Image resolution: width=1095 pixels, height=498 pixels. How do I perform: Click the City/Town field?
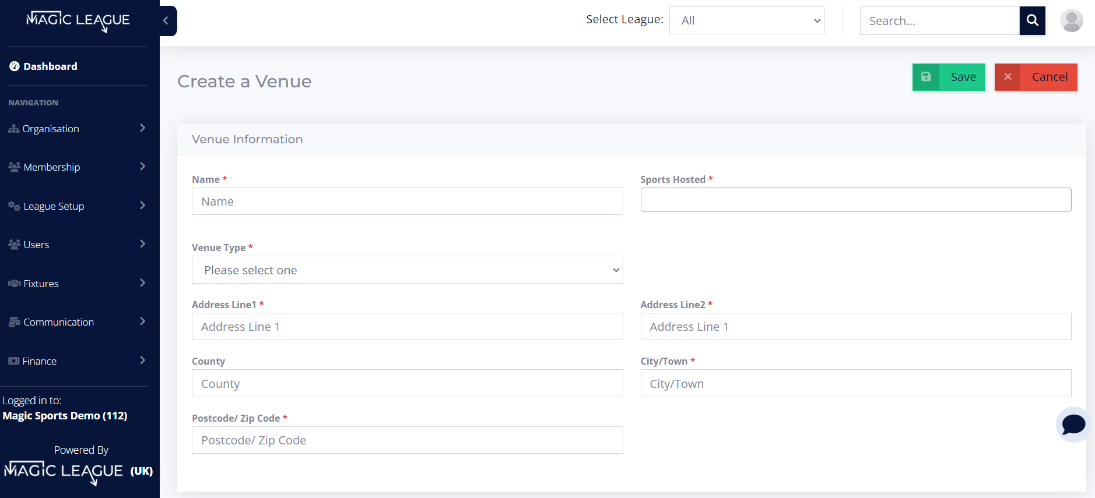[x=856, y=383]
